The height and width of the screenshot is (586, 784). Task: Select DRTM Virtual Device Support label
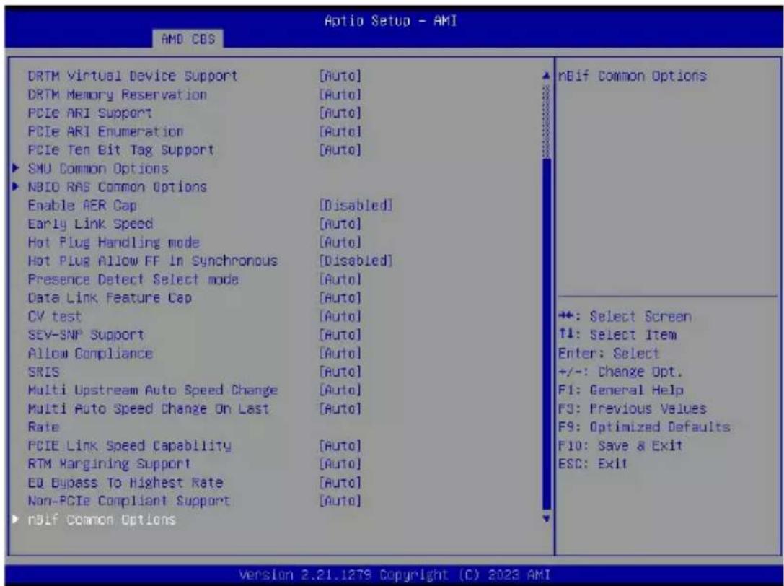click(133, 76)
